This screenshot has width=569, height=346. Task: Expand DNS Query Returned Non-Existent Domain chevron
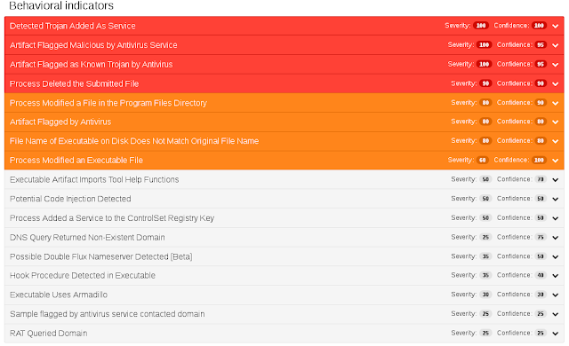tap(555, 238)
